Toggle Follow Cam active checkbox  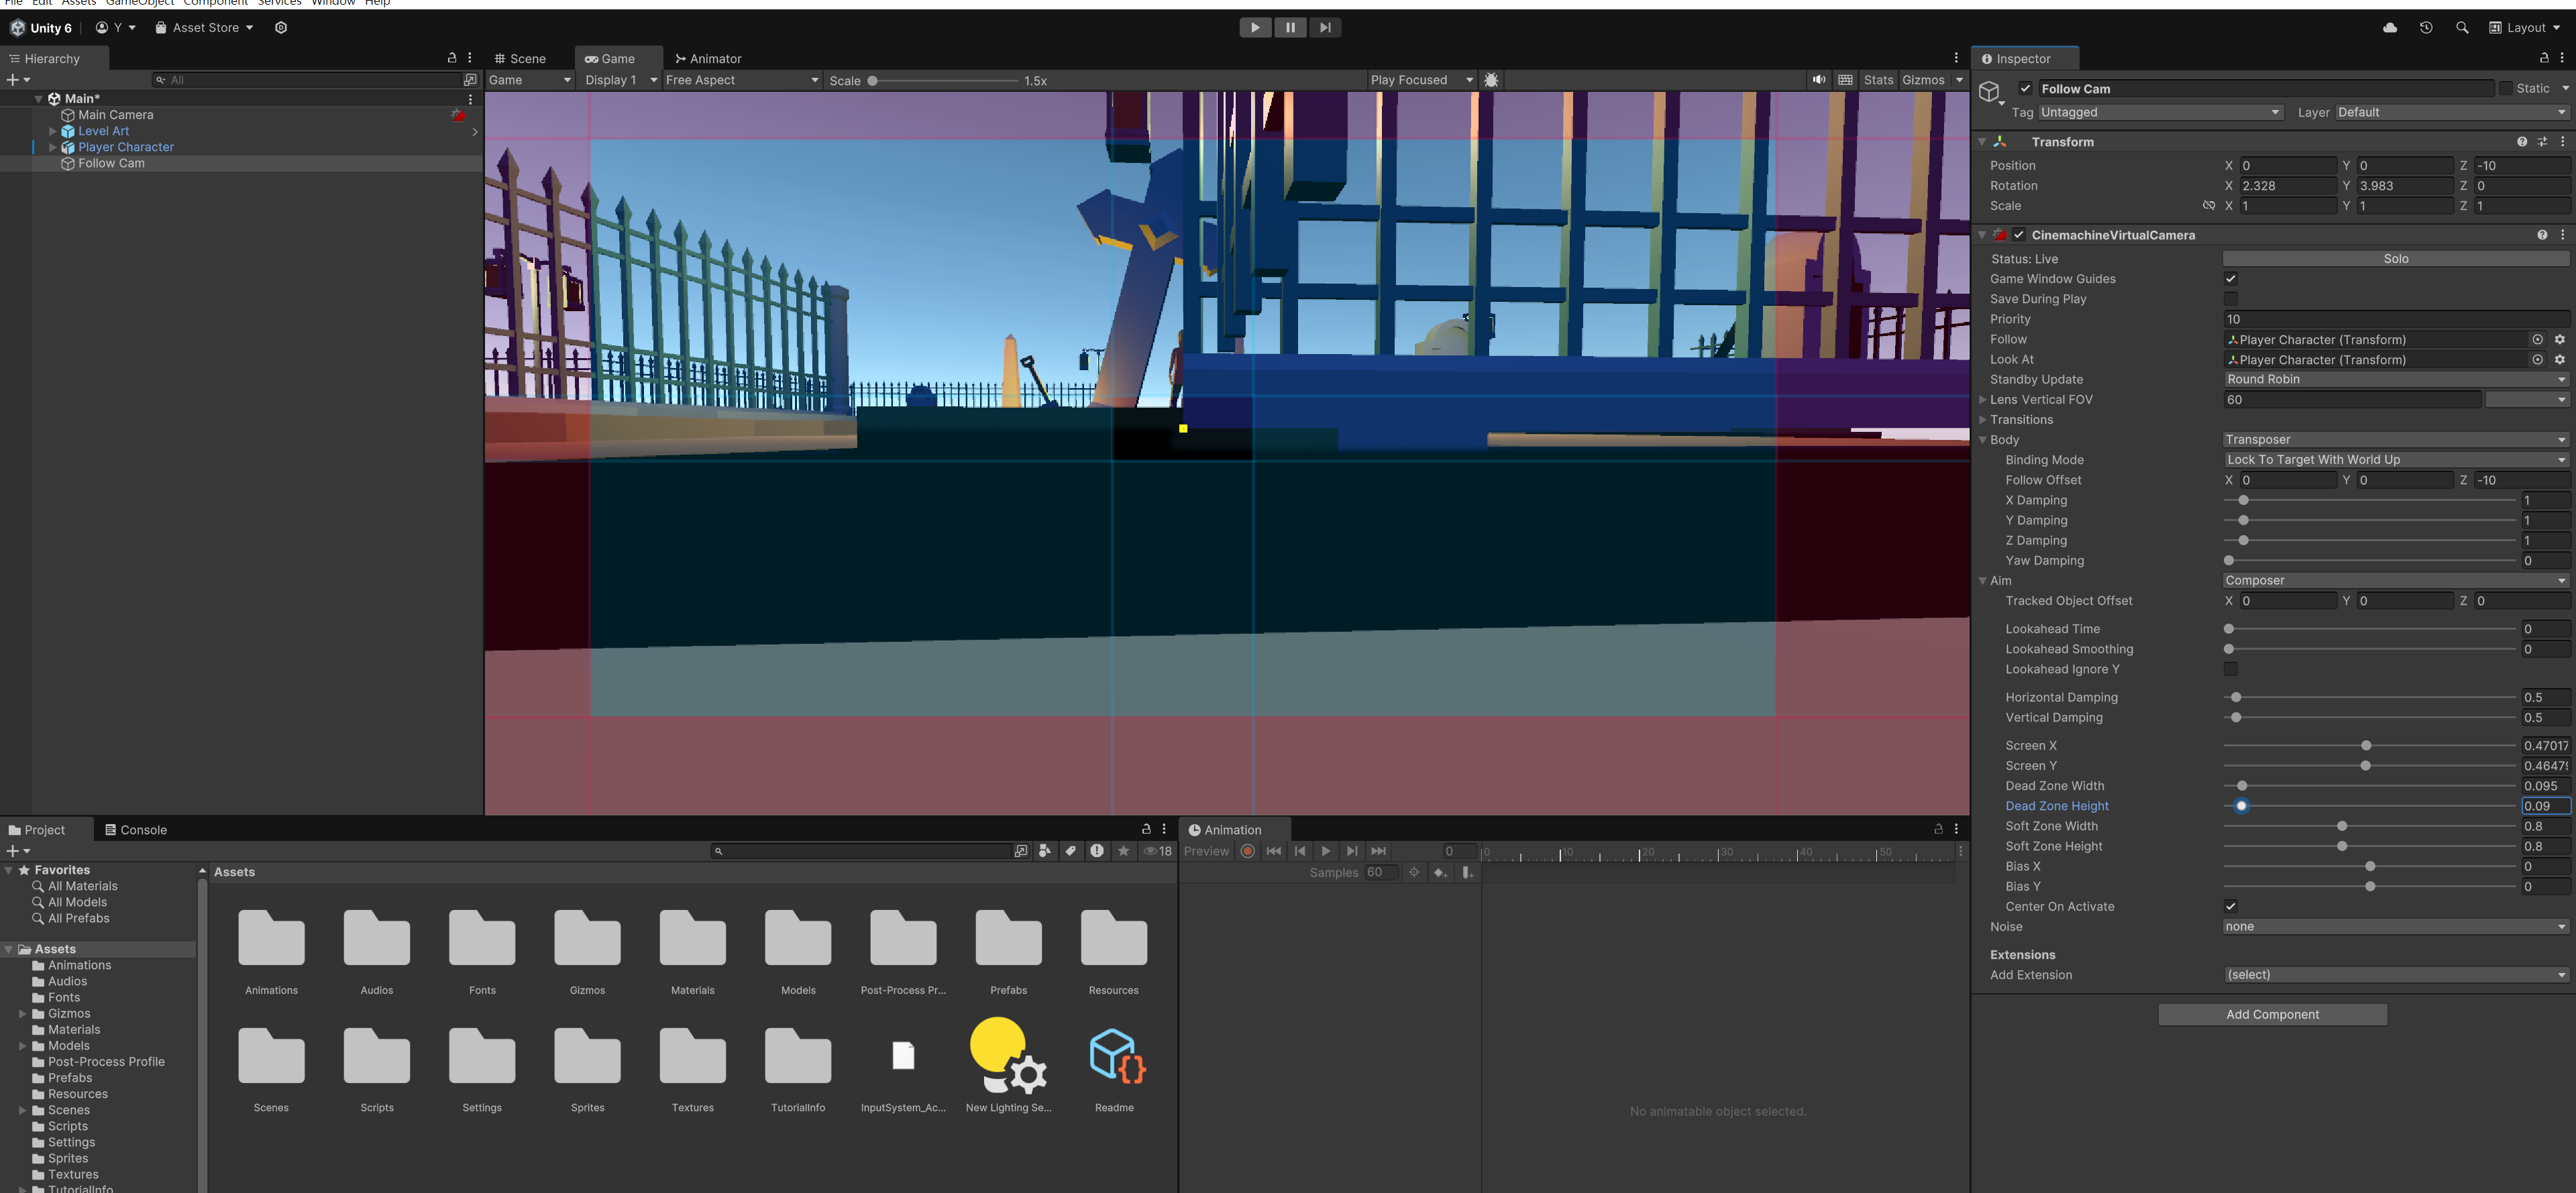click(x=2025, y=88)
